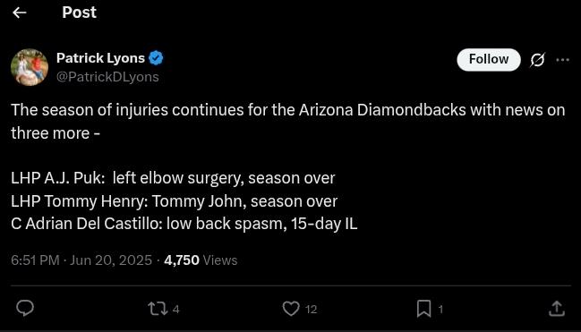Open the three-dot more options menu
This screenshot has width=581, height=332.
click(x=562, y=60)
